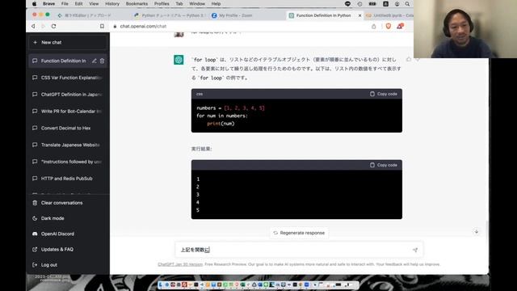
Task: Open Brave Shields lion icon
Action: [x=389, y=26]
